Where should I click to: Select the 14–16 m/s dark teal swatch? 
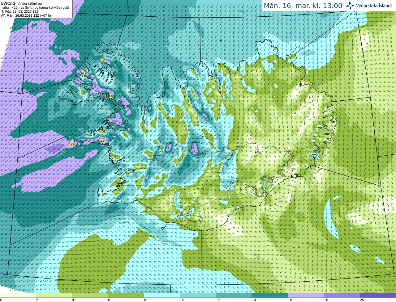(270, 296)
